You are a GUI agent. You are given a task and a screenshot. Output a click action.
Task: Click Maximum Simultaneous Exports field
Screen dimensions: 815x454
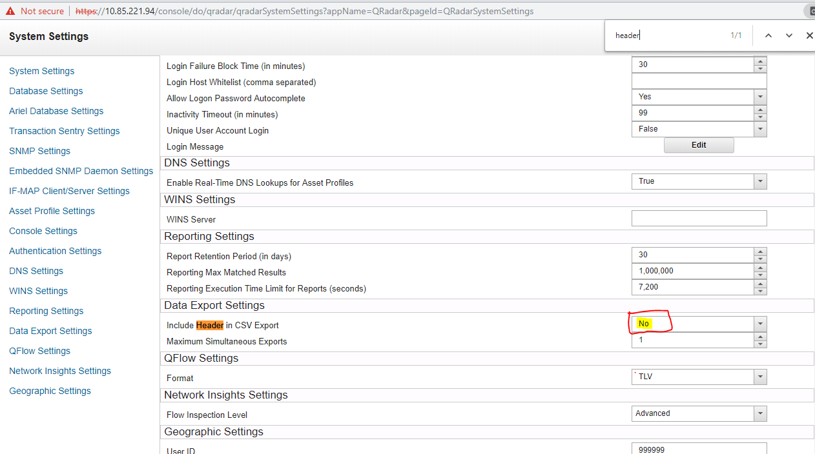click(x=692, y=340)
